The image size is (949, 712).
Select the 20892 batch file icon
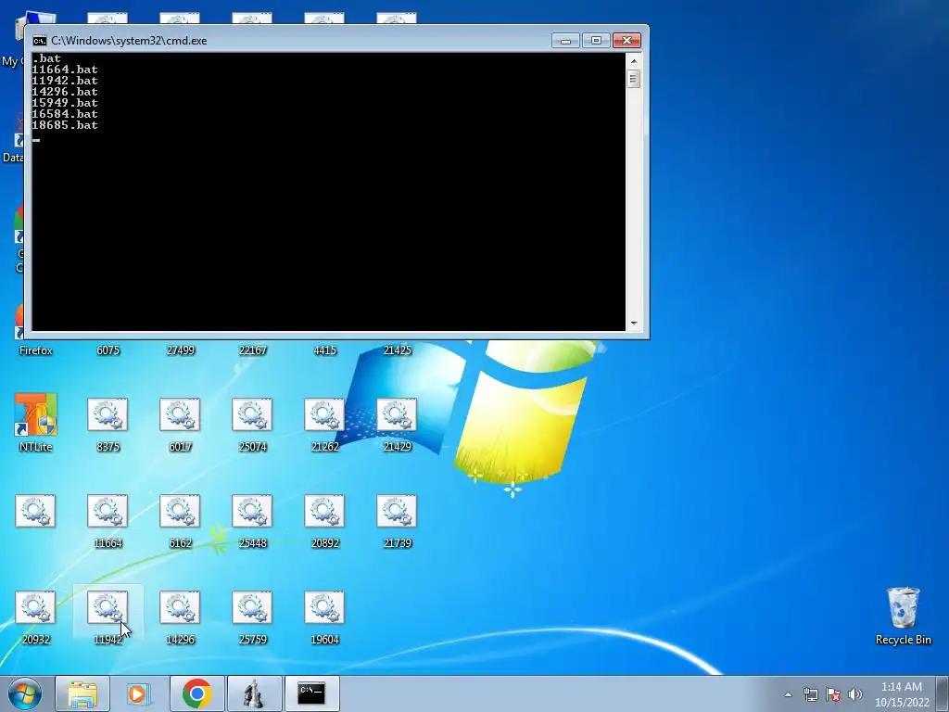[324, 511]
